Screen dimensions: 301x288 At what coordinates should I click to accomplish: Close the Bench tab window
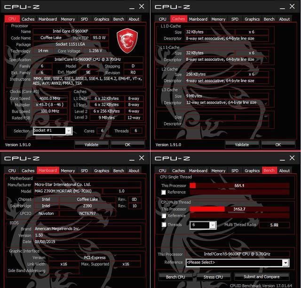click(292, 158)
